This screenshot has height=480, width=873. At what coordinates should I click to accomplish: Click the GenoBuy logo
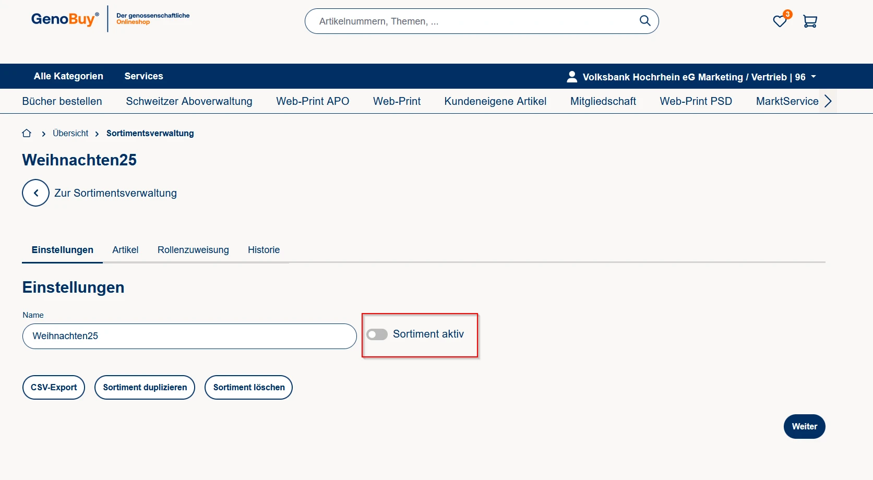[65, 19]
